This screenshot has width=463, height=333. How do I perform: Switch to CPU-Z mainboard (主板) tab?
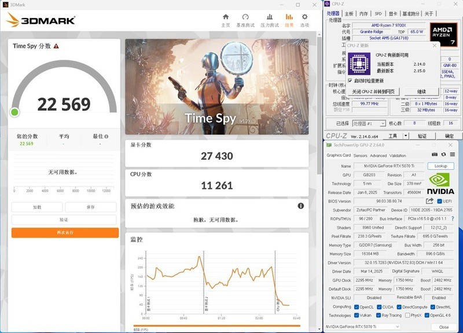click(x=349, y=13)
